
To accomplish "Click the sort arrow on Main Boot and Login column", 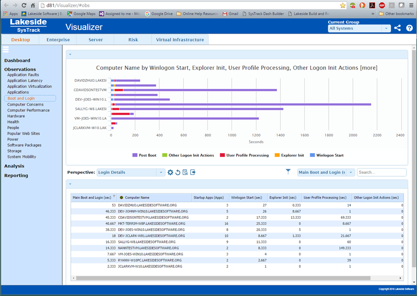I will coord(114,196).
